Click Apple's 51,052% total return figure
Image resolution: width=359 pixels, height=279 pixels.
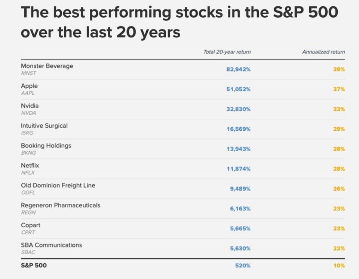238,90
